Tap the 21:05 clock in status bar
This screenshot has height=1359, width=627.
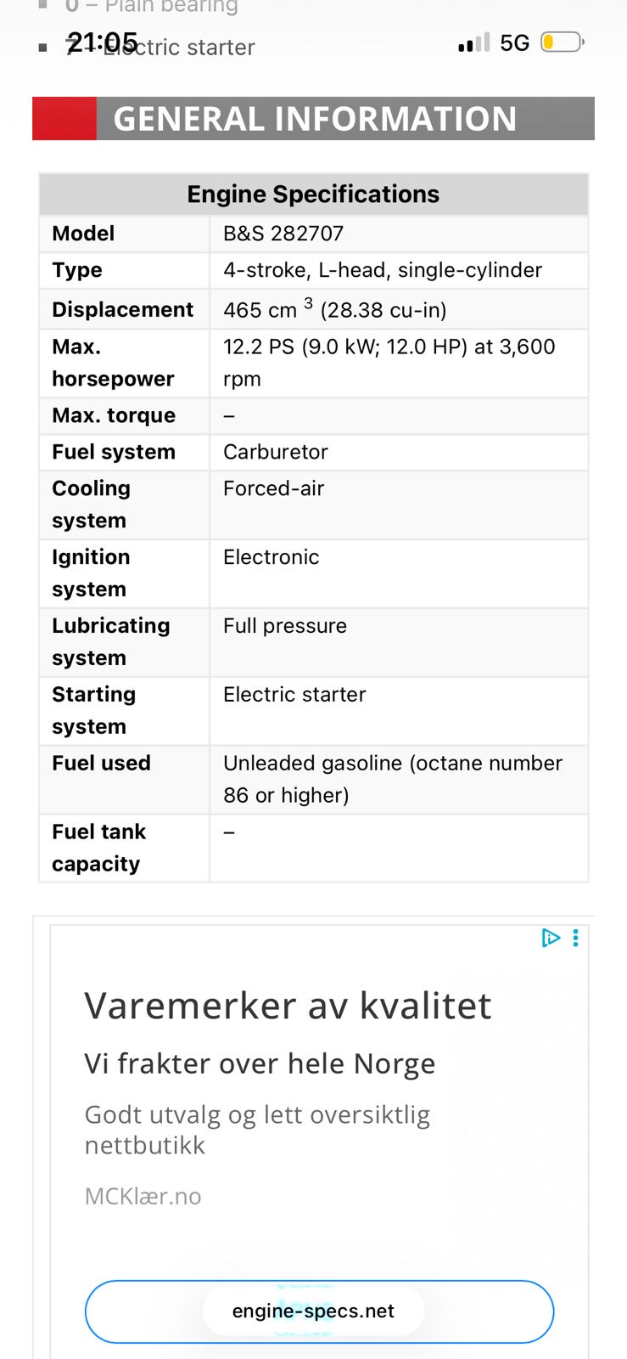102,42
